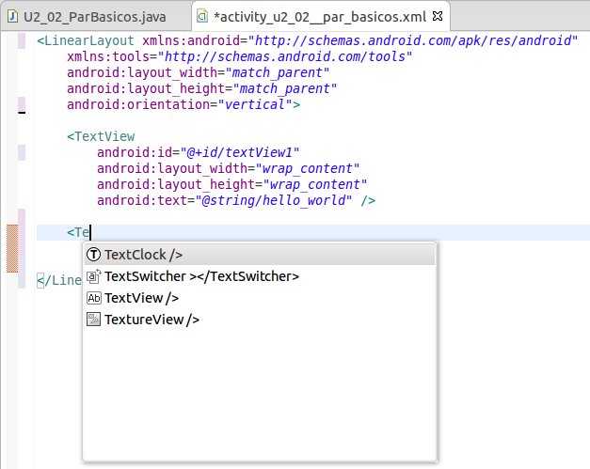Click android:layout_width="wrap_content" line

click(228, 168)
